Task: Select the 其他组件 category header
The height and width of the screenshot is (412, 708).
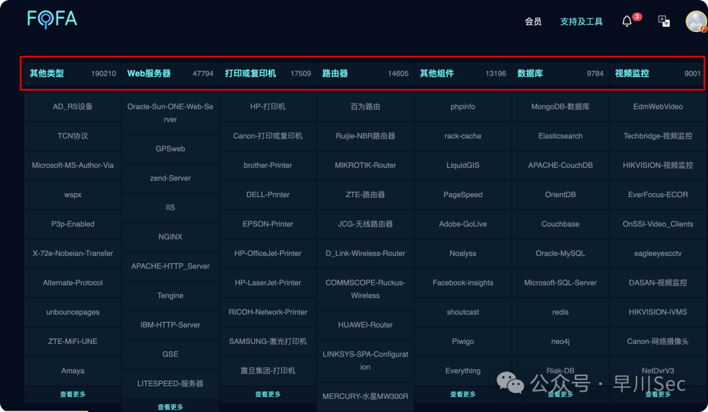Action: (437, 73)
